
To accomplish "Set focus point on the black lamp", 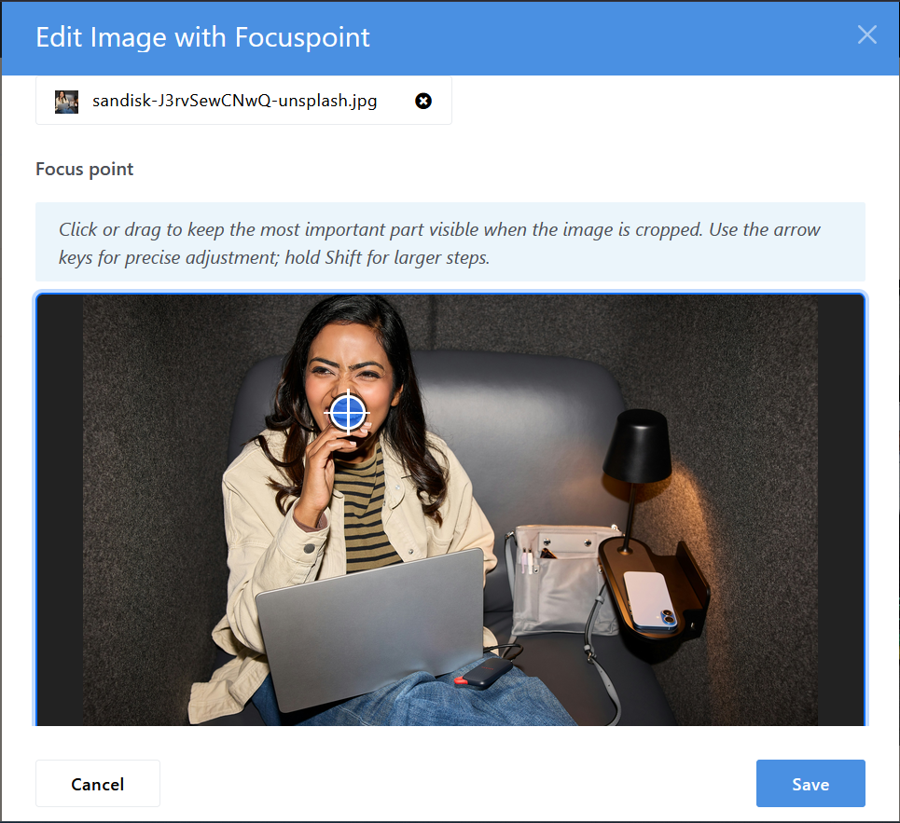I will pyautogui.click(x=638, y=446).
